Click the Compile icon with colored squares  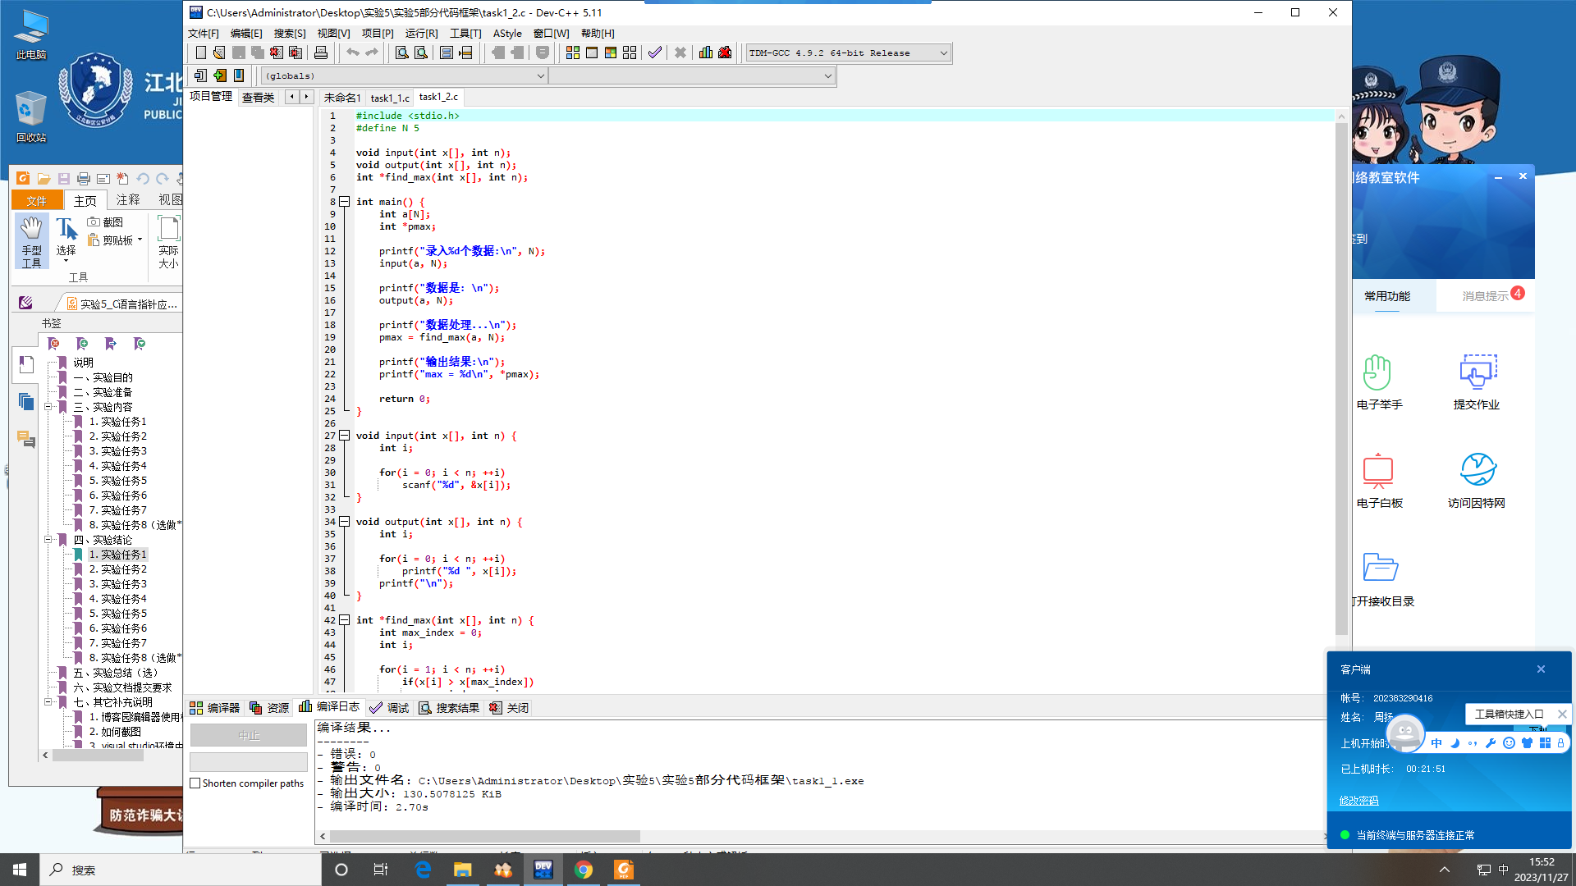coord(572,53)
